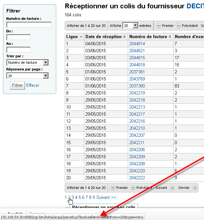Open invoice 2044814 link
Screen dimensions: 204x220
click(x=137, y=44)
